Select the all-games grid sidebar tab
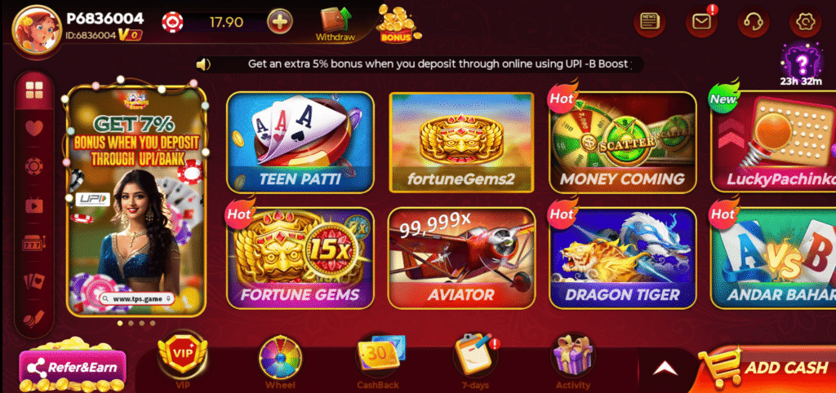The width and height of the screenshot is (836, 393). click(x=34, y=91)
